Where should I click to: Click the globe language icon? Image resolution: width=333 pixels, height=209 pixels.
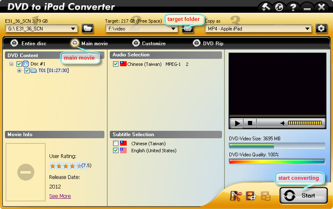[x=279, y=7]
